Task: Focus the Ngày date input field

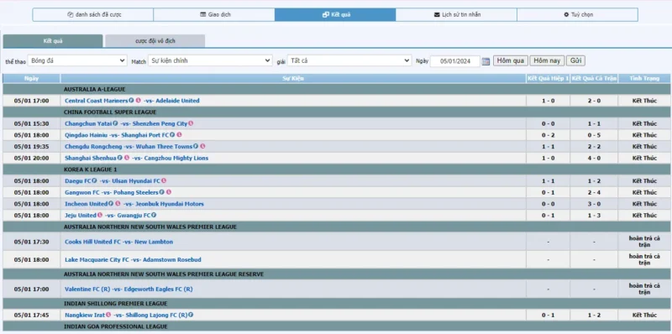Action: pyautogui.click(x=455, y=61)
